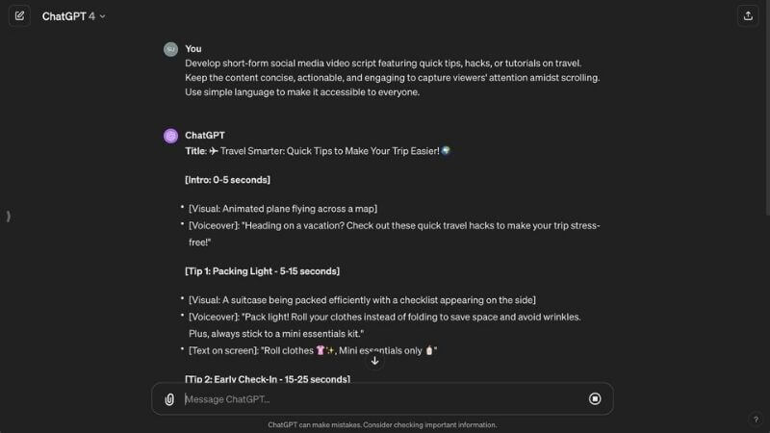This screenshot has height=433, width=770.
Task: Toggle the sidebar with left edge handle
Action: tap(9, 216)
